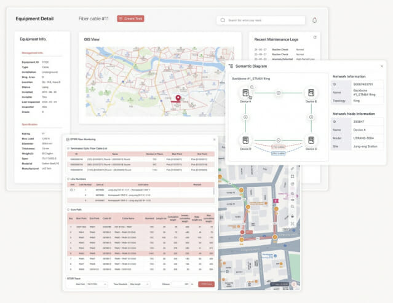The height and width of the screenshot is (303, 393).
Task: Open the Recent Maintenance Logs external link icon
Action: pos(315,37)
